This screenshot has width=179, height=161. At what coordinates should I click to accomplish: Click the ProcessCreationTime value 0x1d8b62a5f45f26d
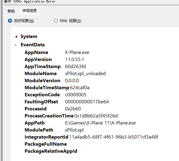tap(96, 116)
